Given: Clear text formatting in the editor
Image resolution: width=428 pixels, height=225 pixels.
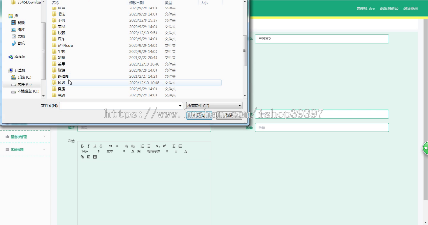Looking at the screenshot, I should click(185, 151).
